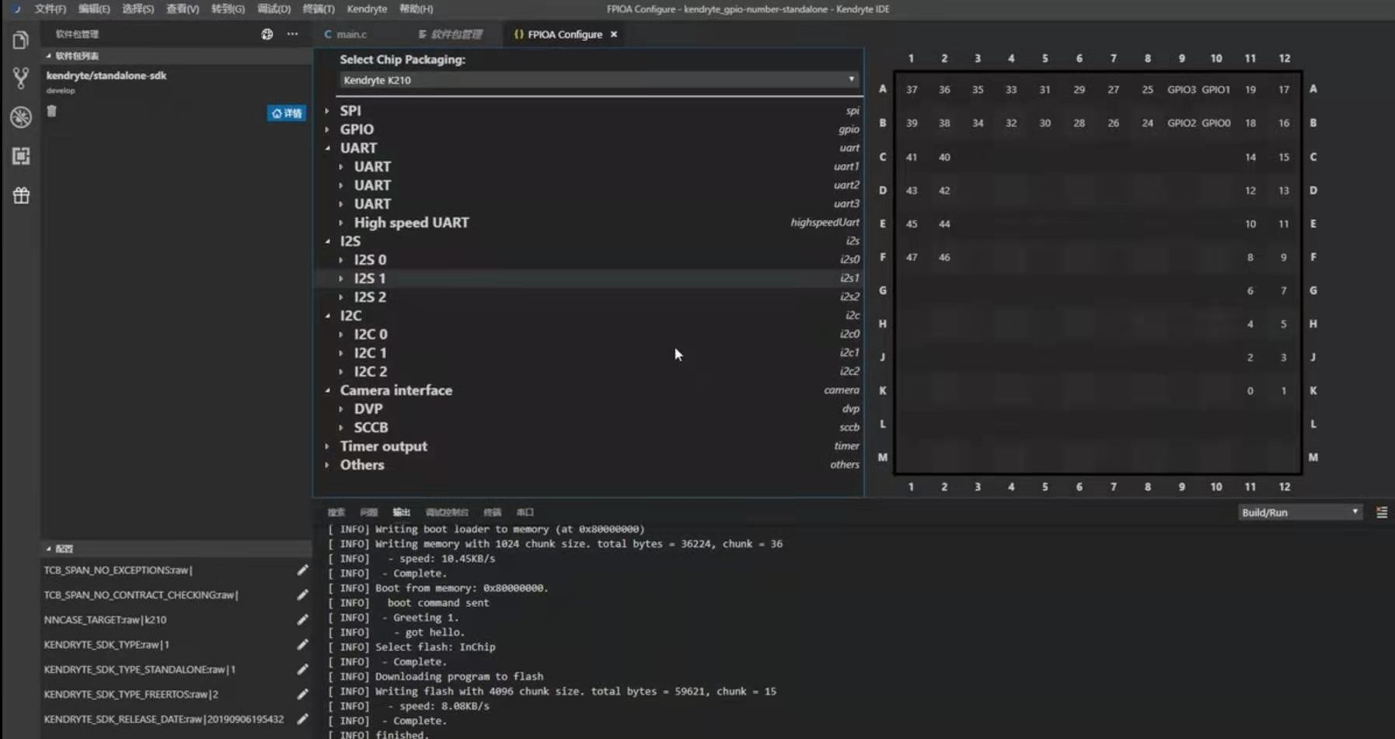Close the FPIOA Configure tab
Screen dimensions: 1395x739
coord(614,34)
